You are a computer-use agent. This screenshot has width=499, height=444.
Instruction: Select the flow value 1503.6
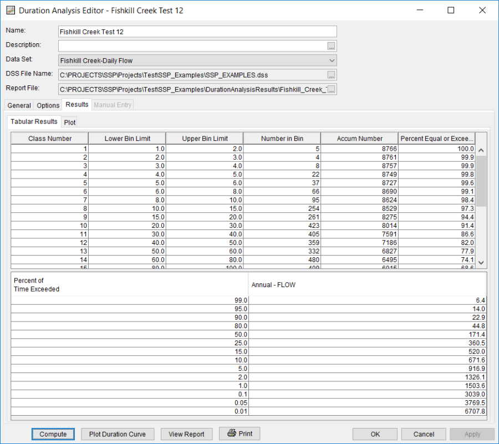point(368,386)
